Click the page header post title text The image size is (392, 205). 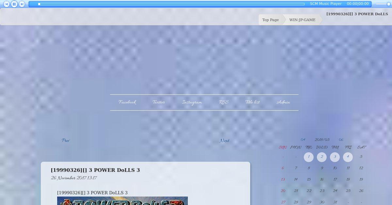[x=357, y=14]
